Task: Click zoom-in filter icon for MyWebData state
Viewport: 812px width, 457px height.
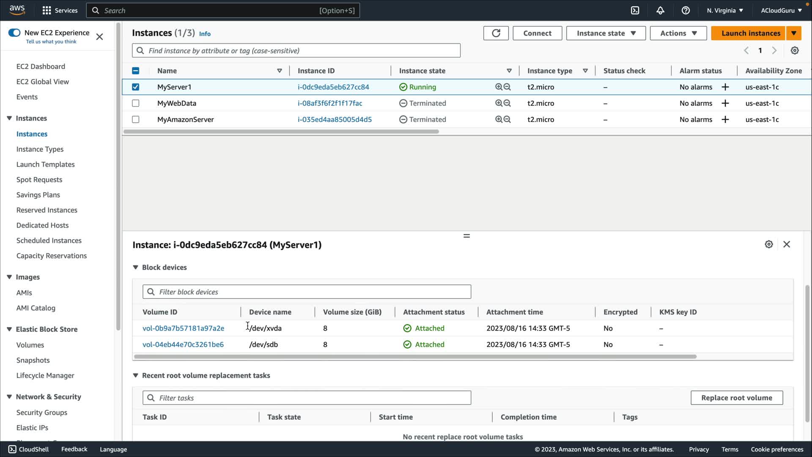Action: (499, 103)
